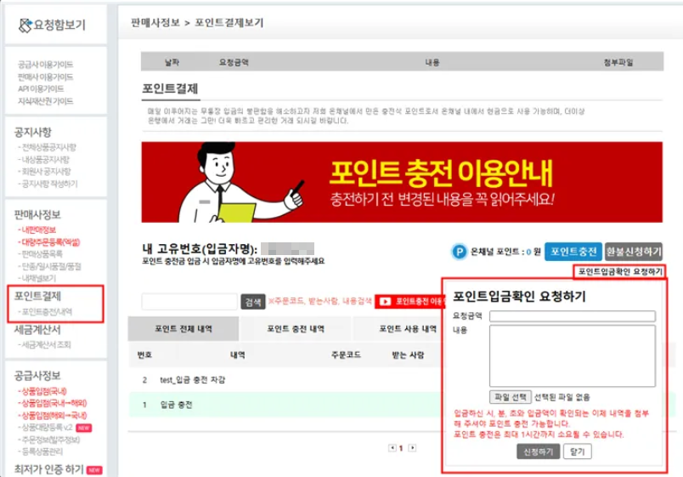Open 상품대량등록 v2 link
The image size is (683, 477).
pyautogui.click(x=46, y=428)
